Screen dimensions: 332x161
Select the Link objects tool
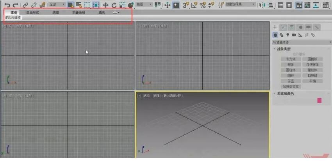tap(25, 5)
